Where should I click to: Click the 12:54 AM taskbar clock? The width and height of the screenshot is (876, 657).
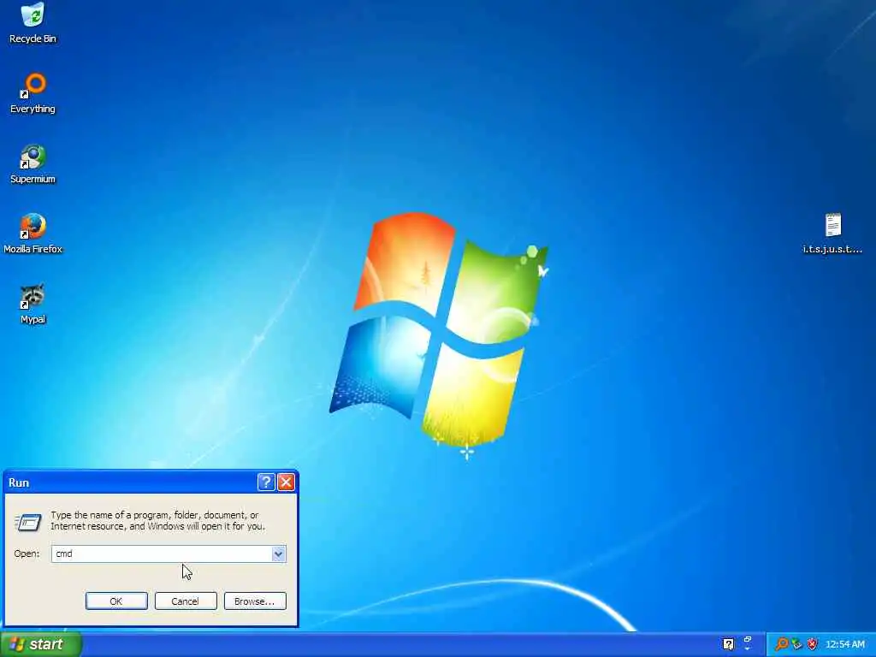(844, 644)
